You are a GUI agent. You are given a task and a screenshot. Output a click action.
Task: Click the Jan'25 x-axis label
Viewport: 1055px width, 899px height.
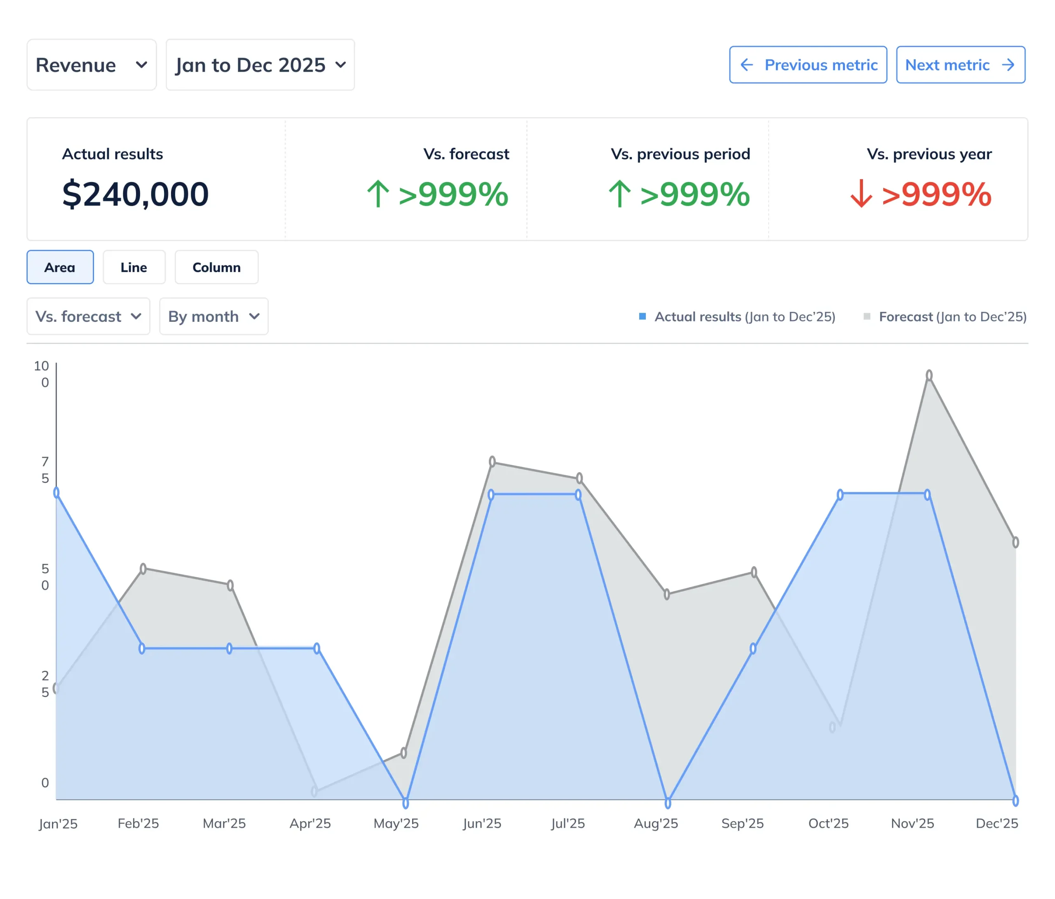click(x=58, y=824)
